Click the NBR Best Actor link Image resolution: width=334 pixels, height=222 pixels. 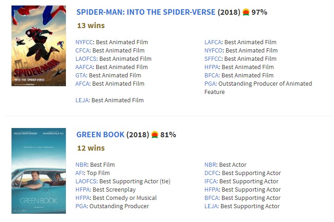211,165
